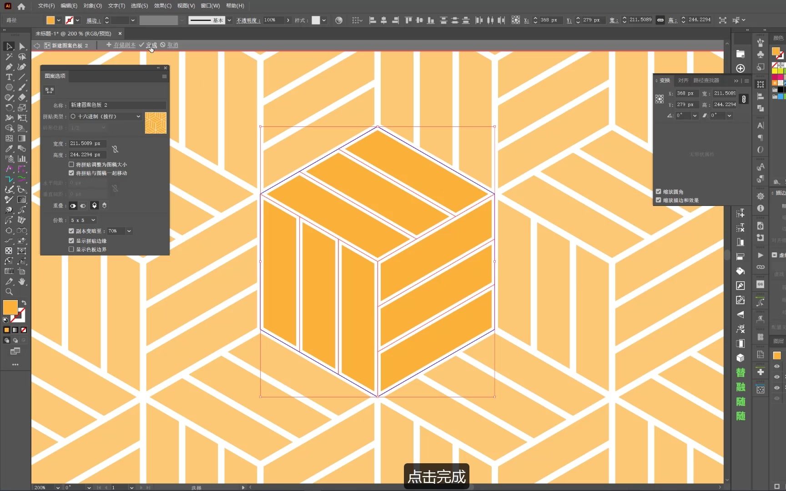Select the Scale tool

click(22, 108)
